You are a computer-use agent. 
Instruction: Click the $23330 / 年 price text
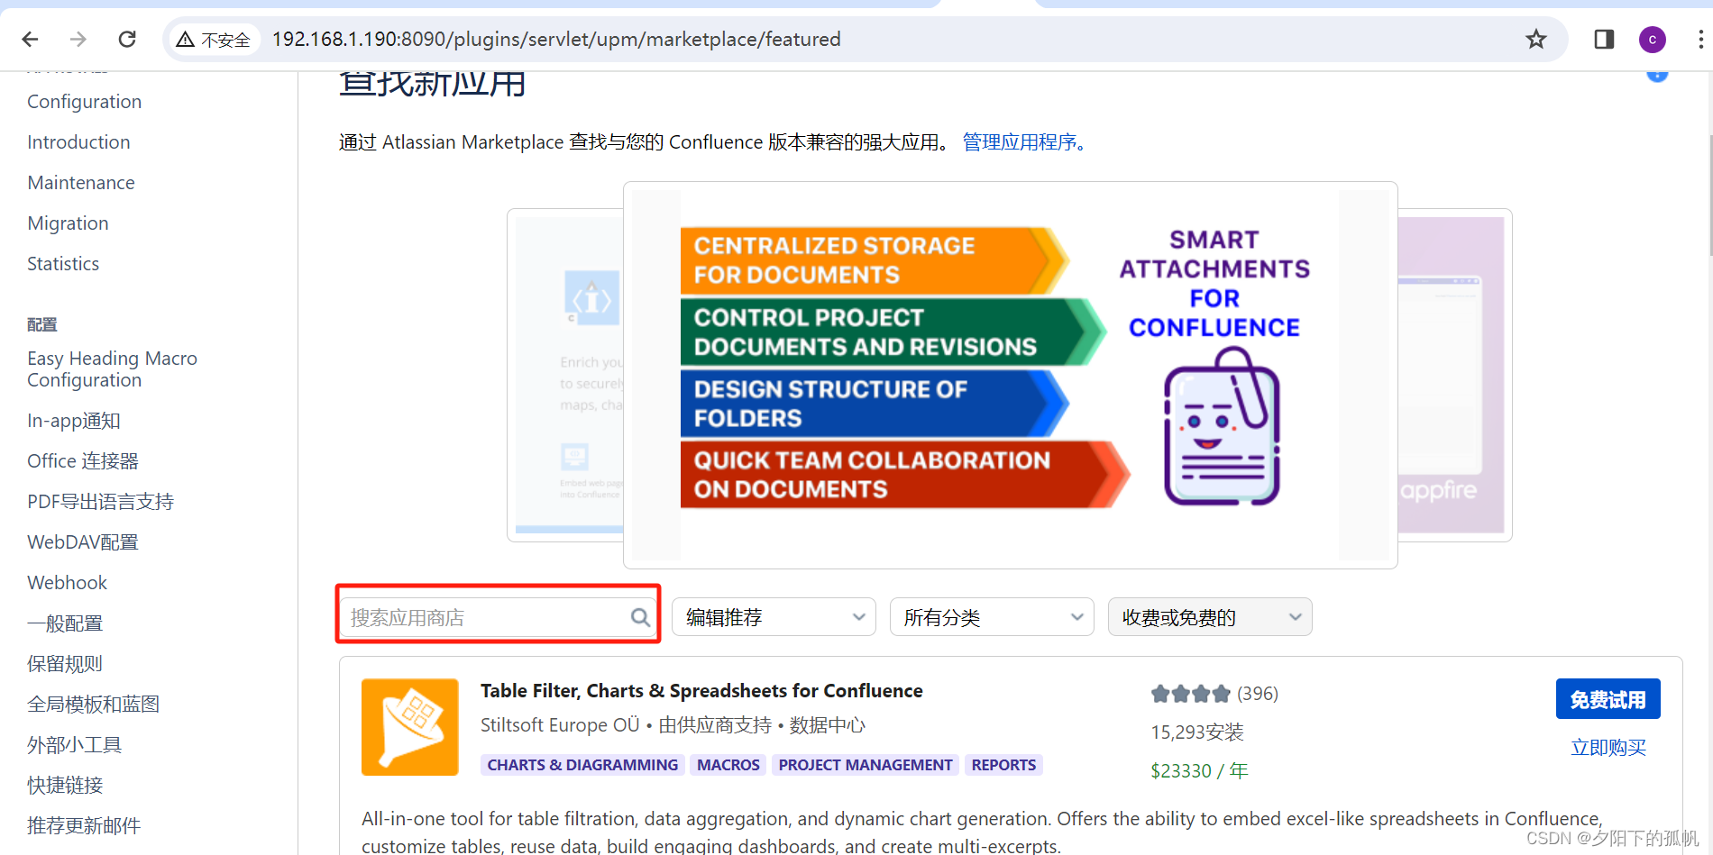(1199, 771)
